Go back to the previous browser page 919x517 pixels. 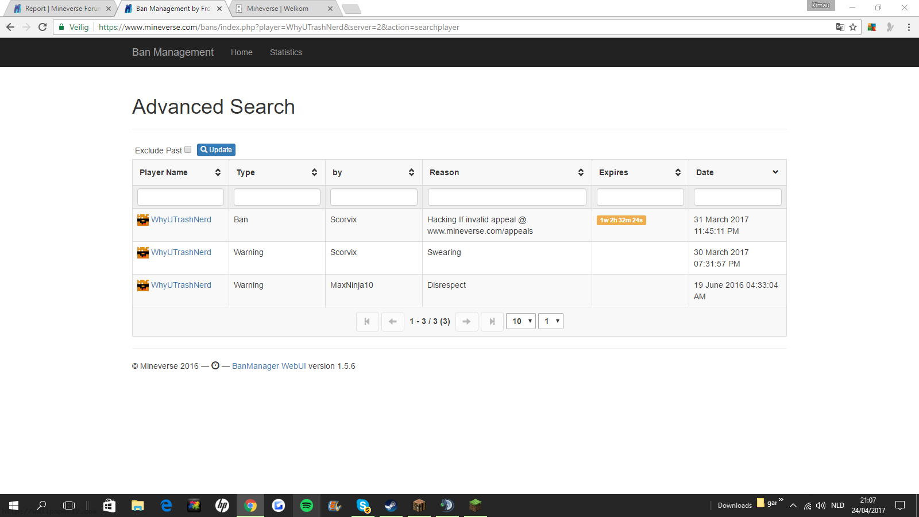coord(10,27)
